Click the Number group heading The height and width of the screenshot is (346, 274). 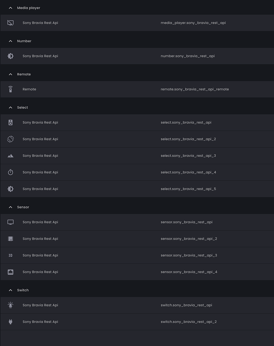24,41
